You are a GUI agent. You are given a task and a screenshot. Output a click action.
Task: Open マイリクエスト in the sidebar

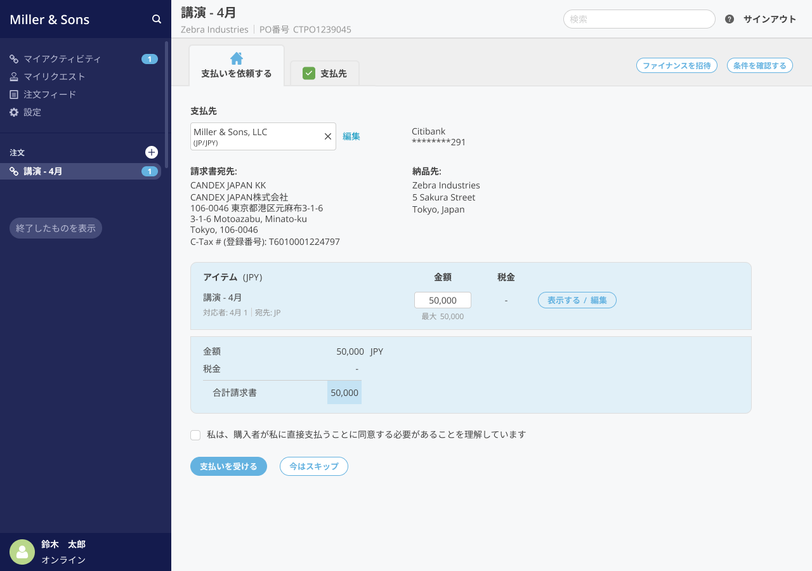point(54,77)
